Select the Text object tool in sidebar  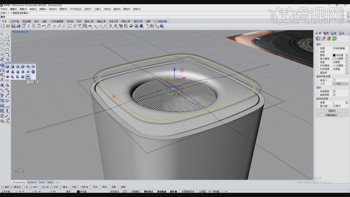pyautogui.click(x=2, y=95)
